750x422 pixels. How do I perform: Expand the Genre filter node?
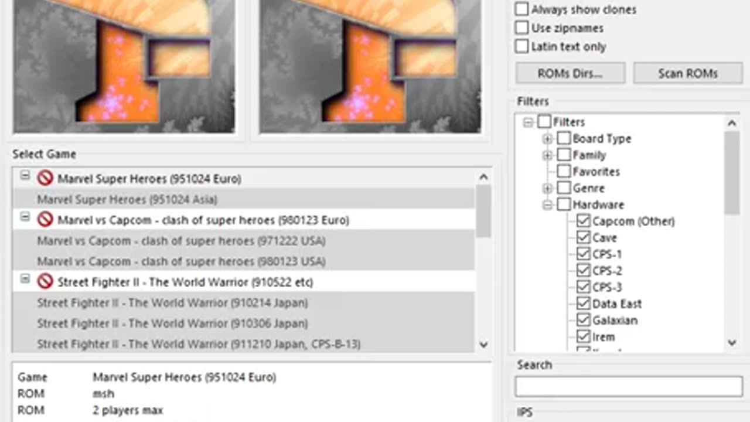point(547,188)
